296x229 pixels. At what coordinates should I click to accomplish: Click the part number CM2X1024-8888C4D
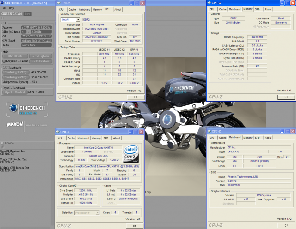pyautogui.click(x=97, y=37)
